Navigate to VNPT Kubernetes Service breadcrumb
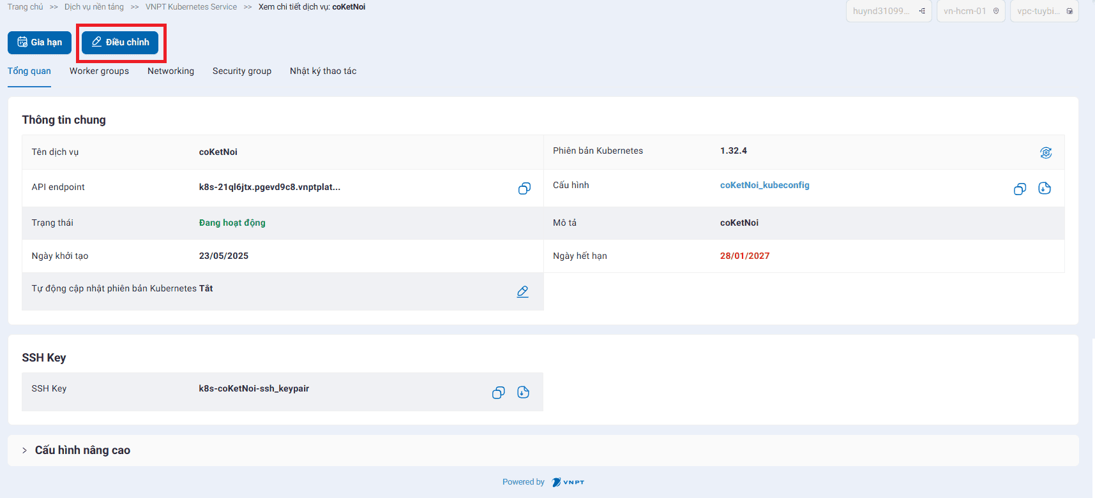Viewport: 1095px width, 498px height. (x=191, y=7)
